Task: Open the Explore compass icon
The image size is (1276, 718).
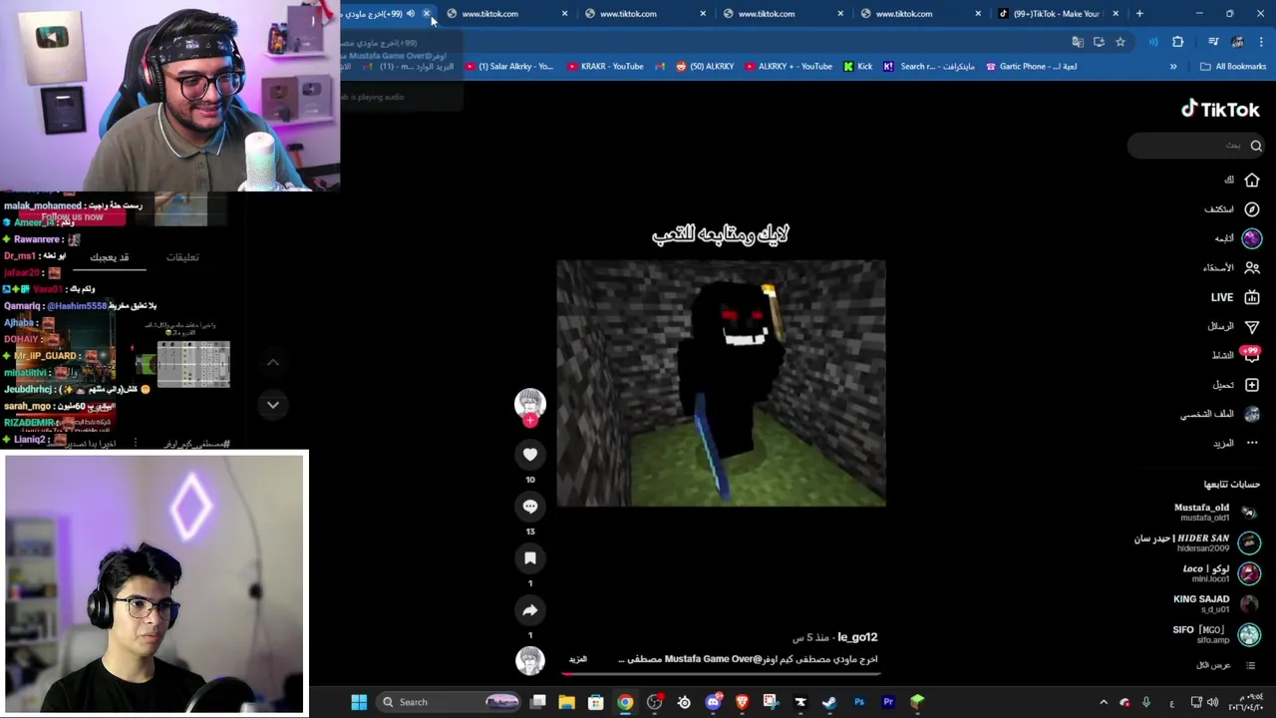Action: click(x=1252, y=209)
